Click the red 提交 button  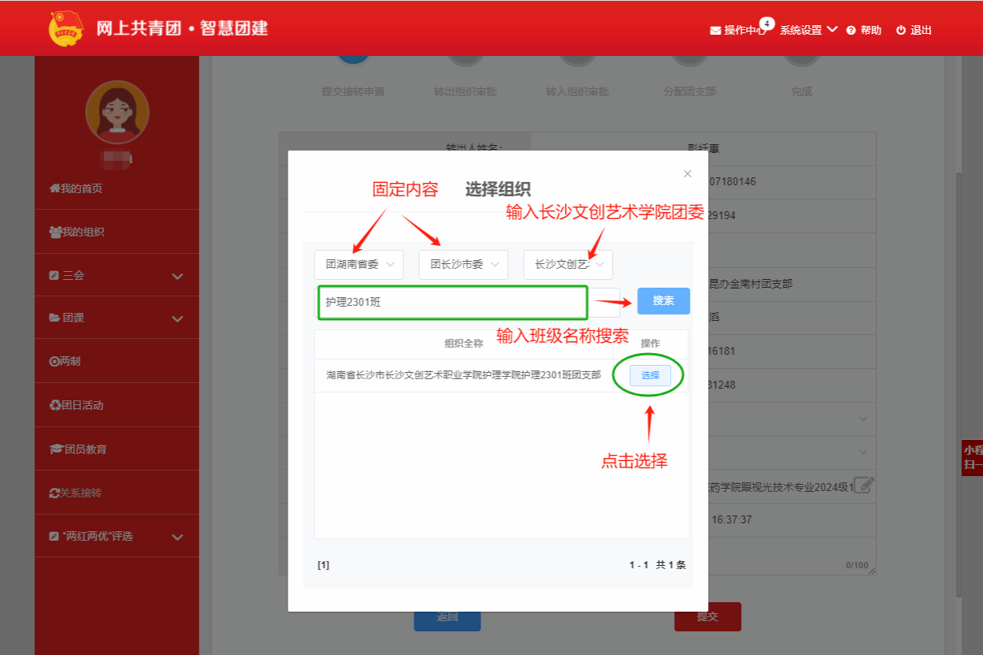pyautogui.click(x=707, y=616)
